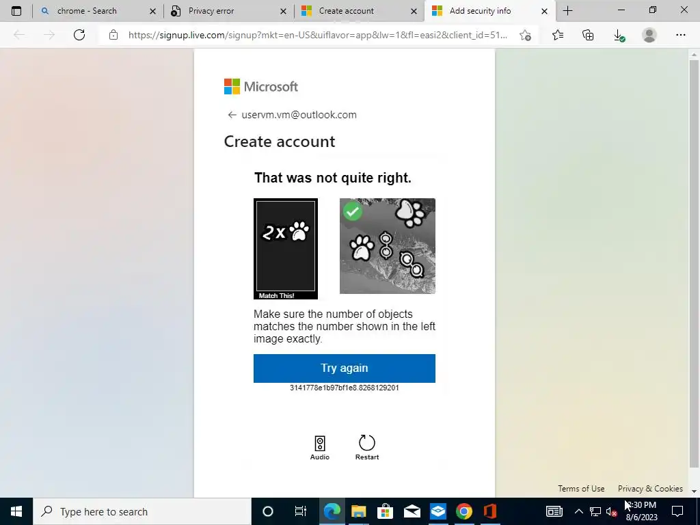Open the Collections icon in toolbar
700x525 pixels.
588,35
